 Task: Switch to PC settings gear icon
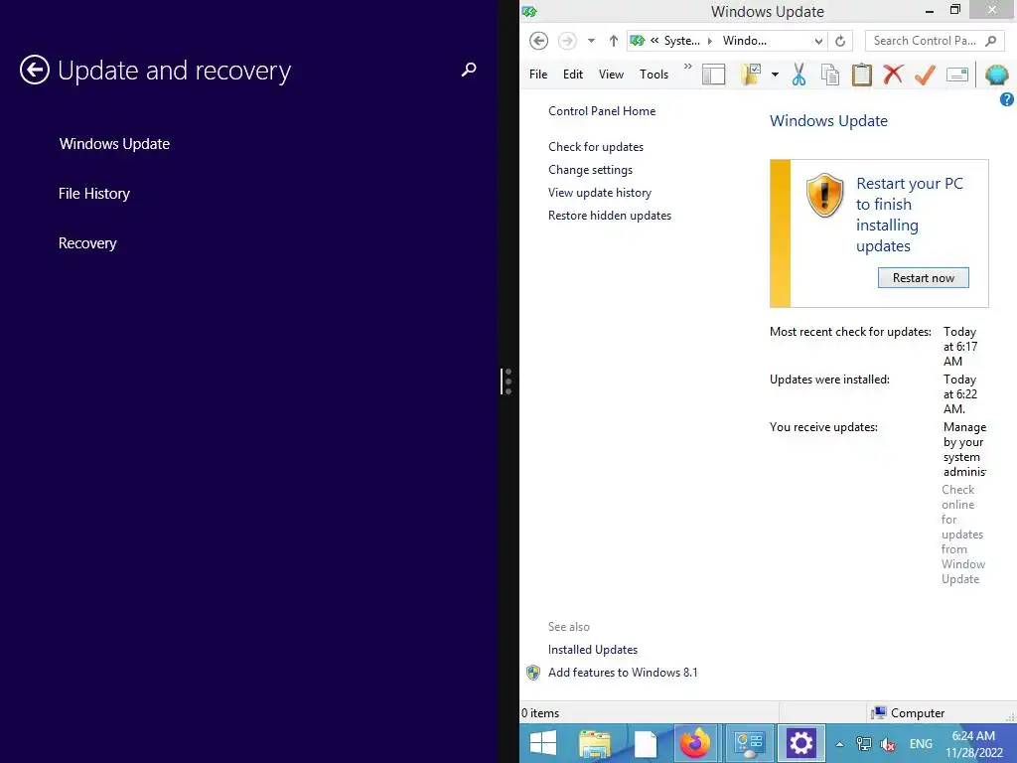click(801, 743)
